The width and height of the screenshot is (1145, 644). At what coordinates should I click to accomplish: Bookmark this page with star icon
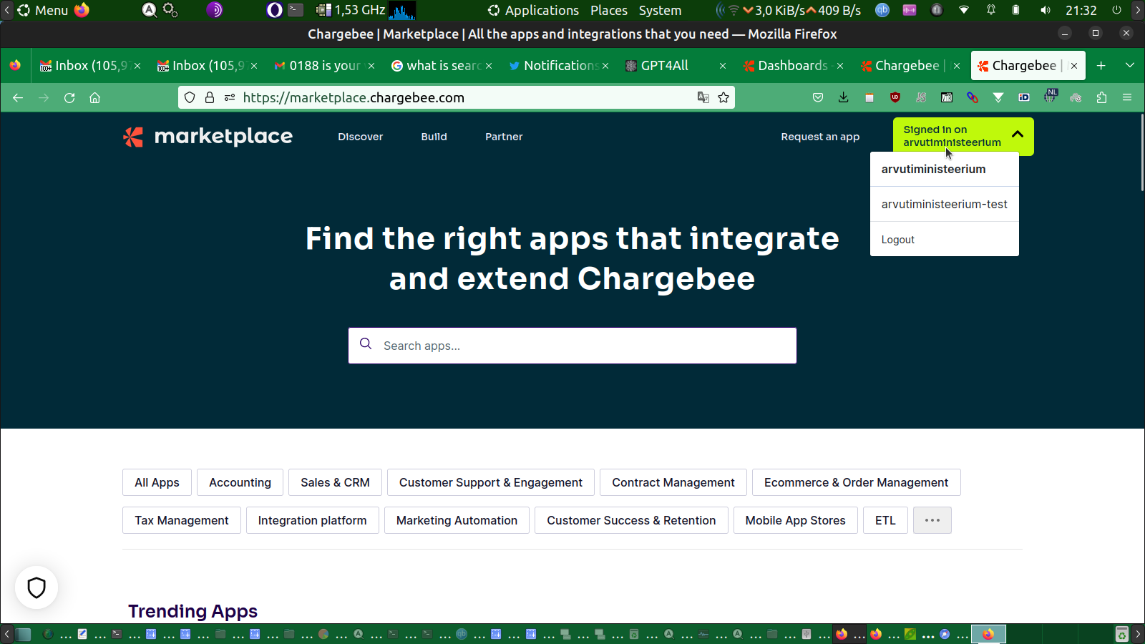(723, 98)
